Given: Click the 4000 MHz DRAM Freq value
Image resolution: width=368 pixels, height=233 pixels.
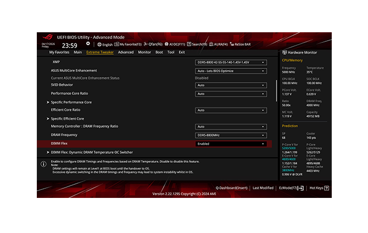Looking at the screenshot, I should (x=313, y=105).
